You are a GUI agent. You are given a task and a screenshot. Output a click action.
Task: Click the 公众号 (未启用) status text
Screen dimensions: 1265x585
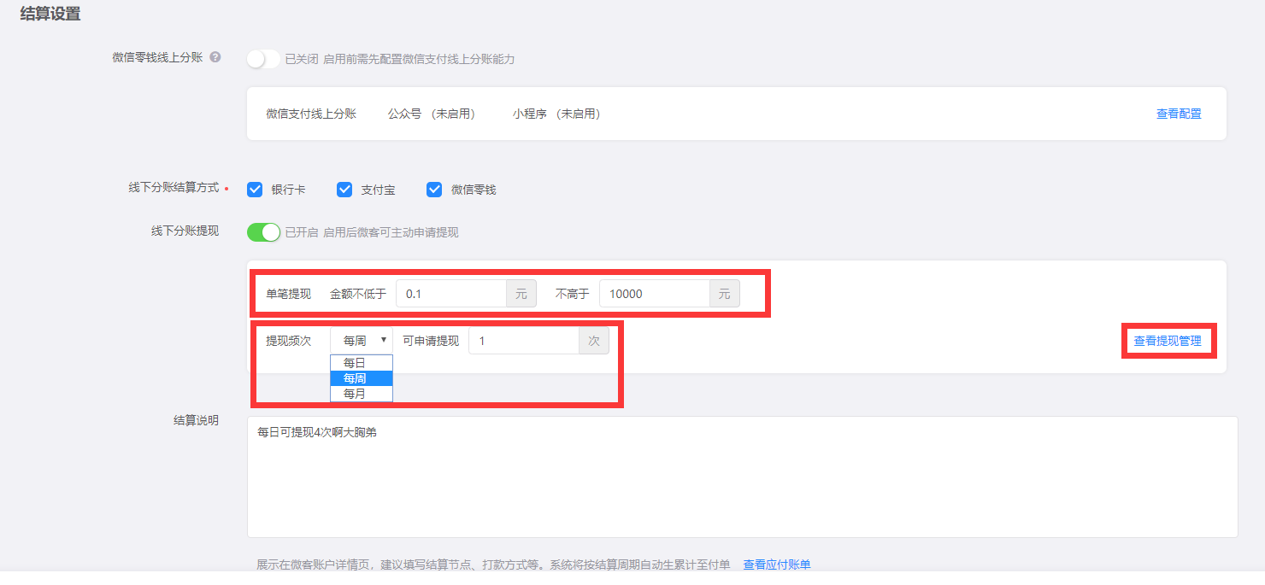431,114
